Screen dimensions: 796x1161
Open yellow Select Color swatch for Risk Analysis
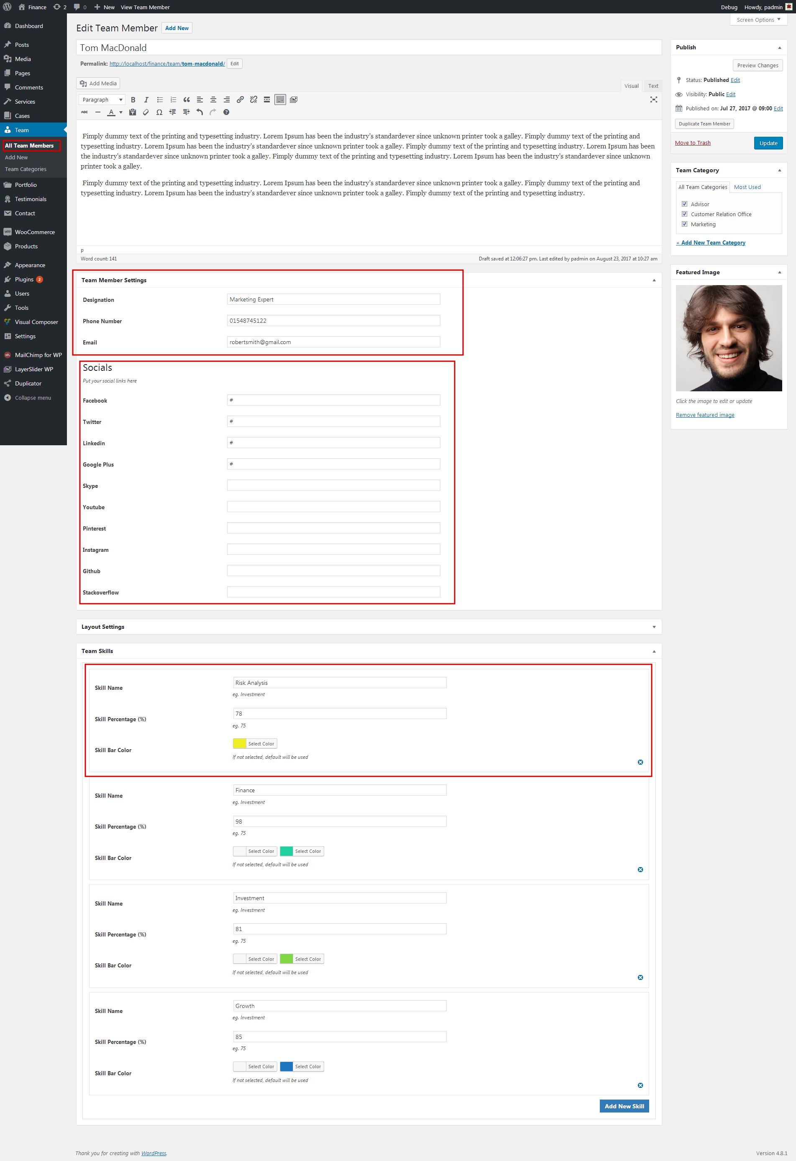pyautogui.click(x=255, y=744)
